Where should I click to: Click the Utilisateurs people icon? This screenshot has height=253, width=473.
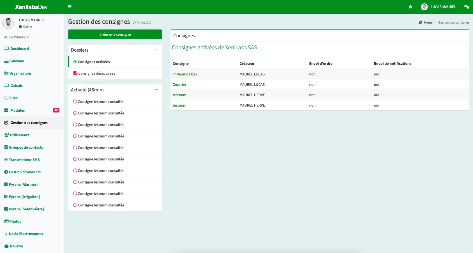[x=6, y=135]
